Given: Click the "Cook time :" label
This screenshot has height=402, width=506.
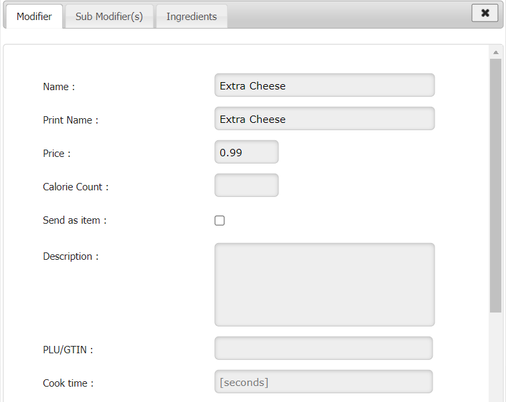Looking at the screenshot, I should click(68, 383).
